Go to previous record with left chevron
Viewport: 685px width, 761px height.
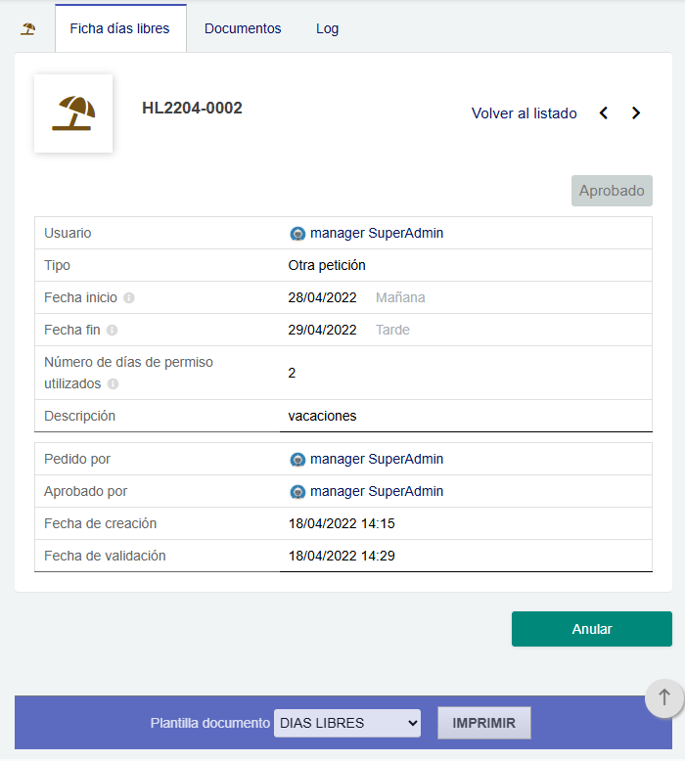point(604,113)
